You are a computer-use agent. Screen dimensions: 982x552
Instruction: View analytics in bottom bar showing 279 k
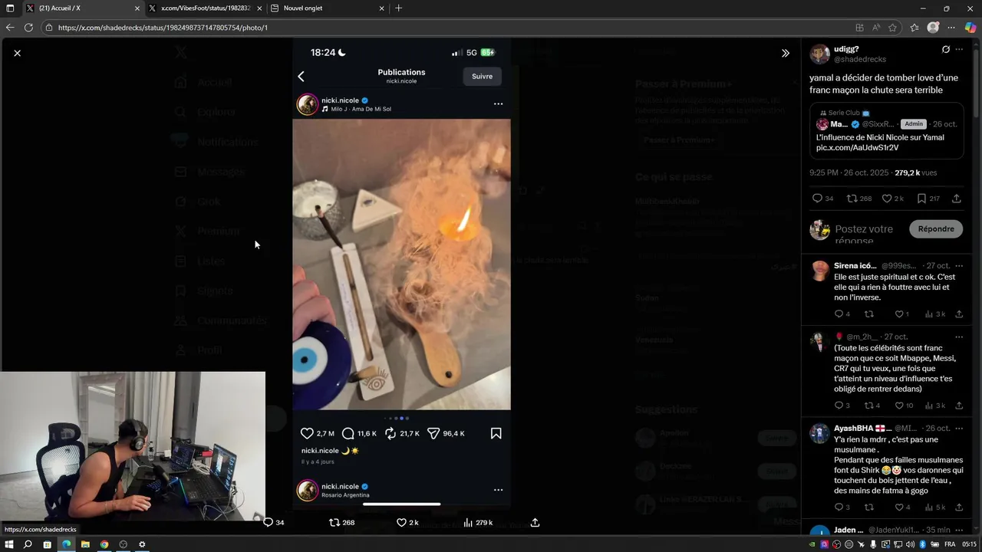(x=478, y=522)
